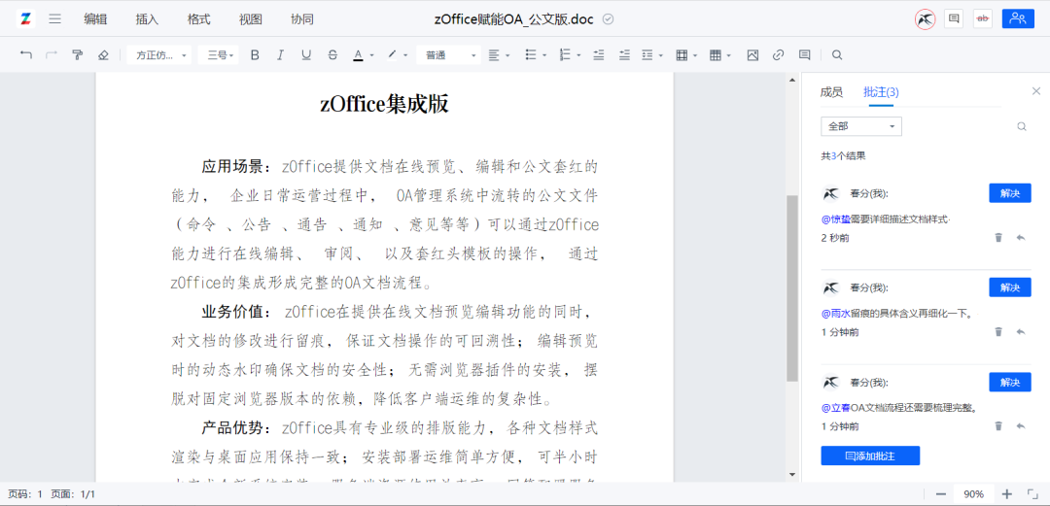
Task: Click the clear formatting eraser icon
Action: (103, 55)
